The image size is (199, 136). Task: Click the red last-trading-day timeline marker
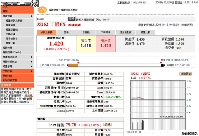pos(161,63)
